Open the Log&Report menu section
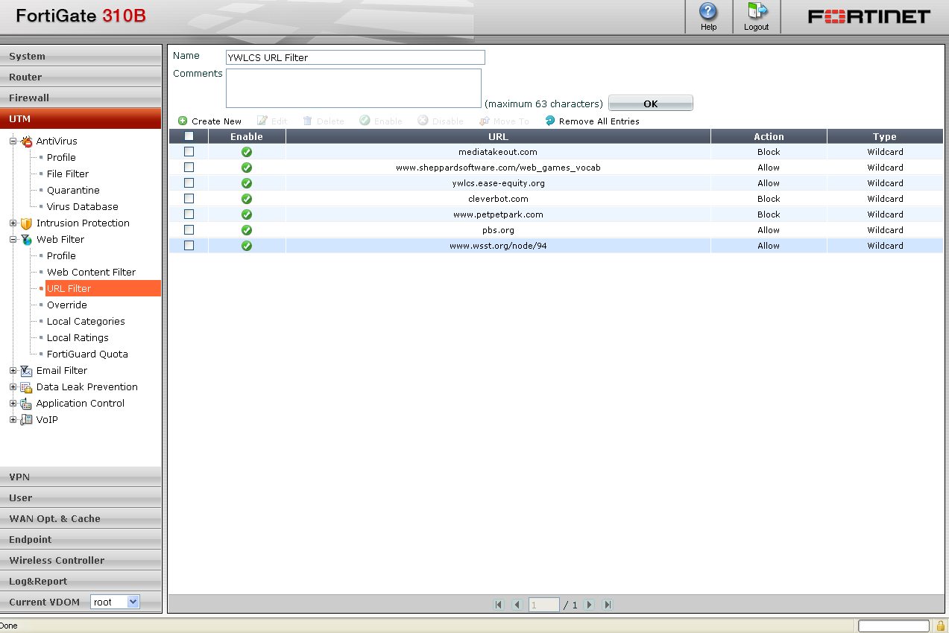 tap(81, 581)
